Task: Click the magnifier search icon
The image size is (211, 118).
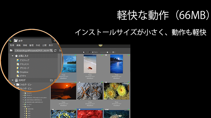Action: click(x=51, y=50)
